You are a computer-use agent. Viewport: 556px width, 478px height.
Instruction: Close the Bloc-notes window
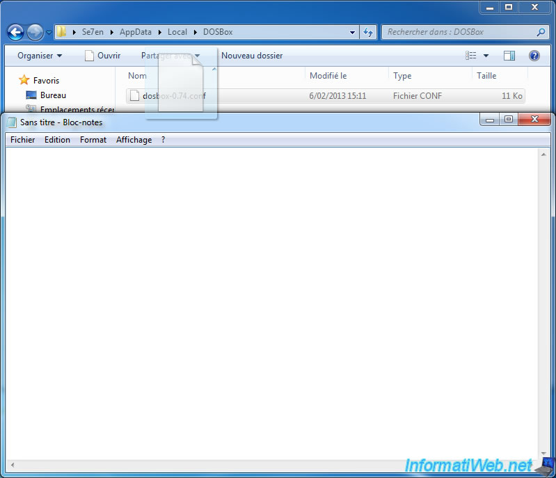(534, 120)
